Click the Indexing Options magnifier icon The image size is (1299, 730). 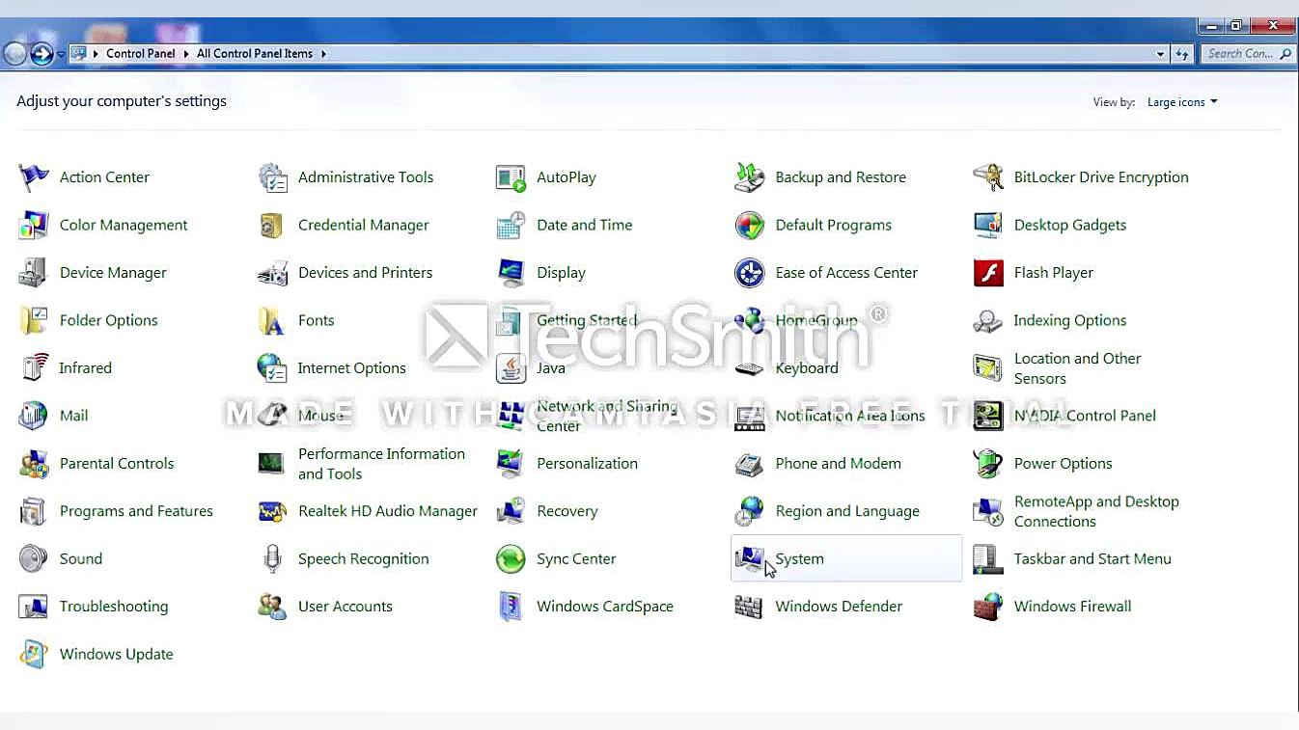[x=987, y=320]
